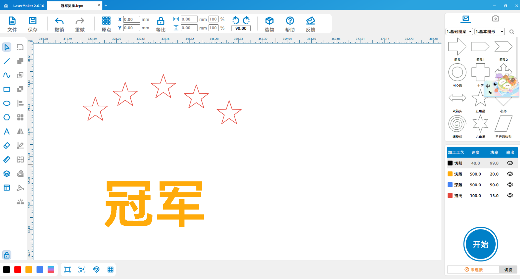Open the 文件 file menu
520x279 pixels.
point(12,21)
